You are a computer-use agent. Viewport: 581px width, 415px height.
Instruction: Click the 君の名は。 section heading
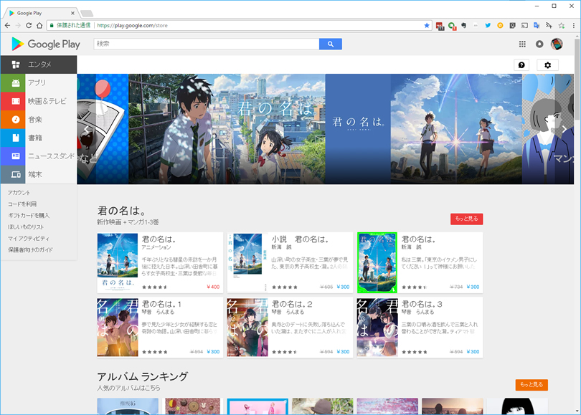click(x=121, y=211)
